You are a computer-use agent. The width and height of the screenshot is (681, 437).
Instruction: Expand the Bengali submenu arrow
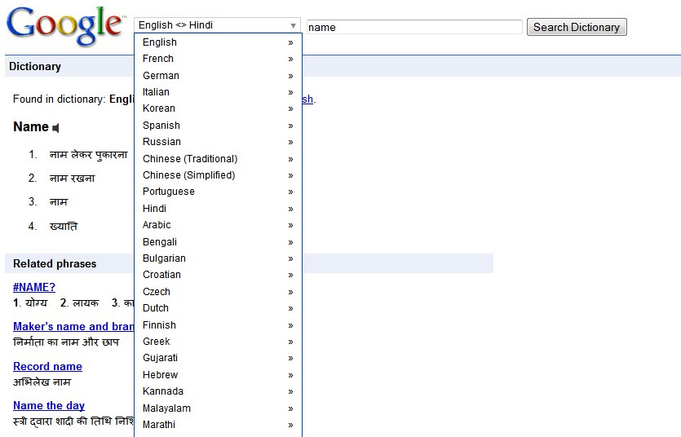(x=290, y=243)
